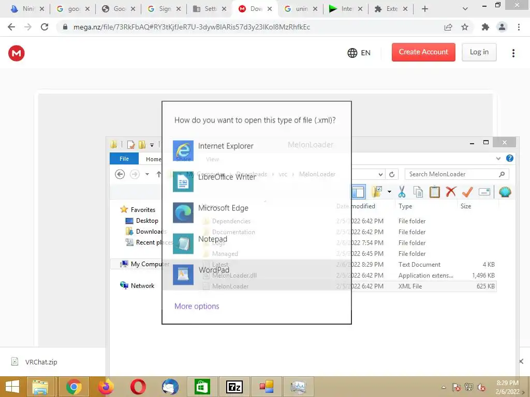530x397 pixels.
Task: Open the Windows Start button
Action: [x=13, y=387]
